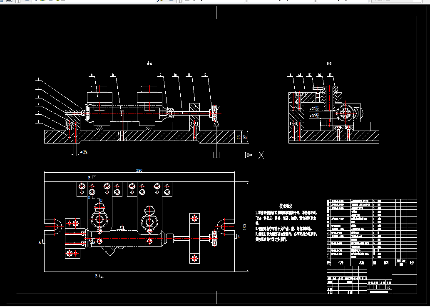Select part balloon number 11
The image size is (430, 307).
[189, 75]
